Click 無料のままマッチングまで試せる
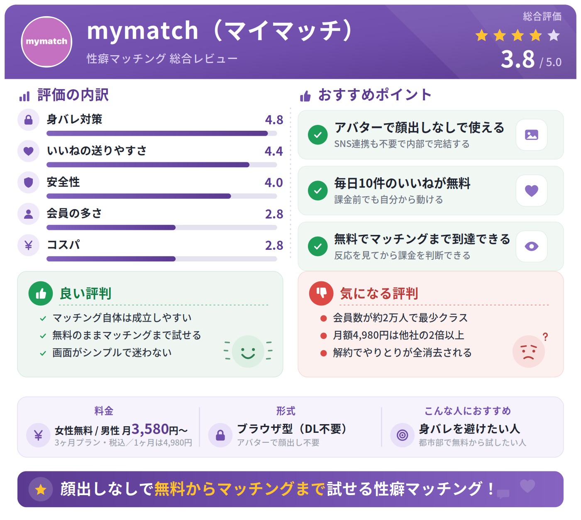The image size is (581, 520). 127,335
